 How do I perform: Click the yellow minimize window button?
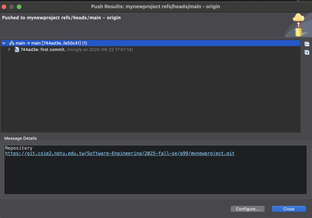(12, 7)
